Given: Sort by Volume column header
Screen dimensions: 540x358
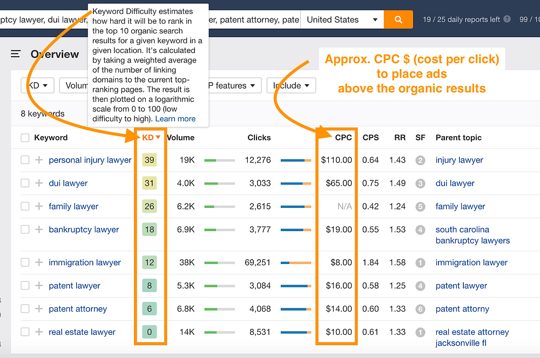Looking at the screenshot, I should click(181, 138).
